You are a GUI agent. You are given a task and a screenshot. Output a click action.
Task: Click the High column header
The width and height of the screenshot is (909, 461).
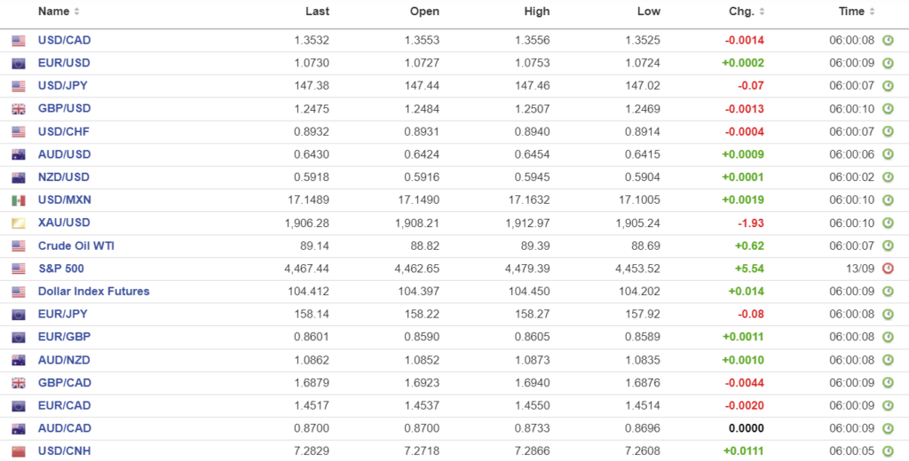[537, 12]
